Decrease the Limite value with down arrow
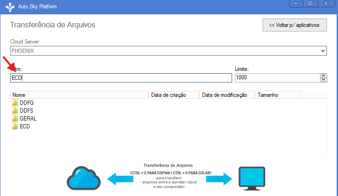This screenshot has height=196, width=338. coord(324,80)
